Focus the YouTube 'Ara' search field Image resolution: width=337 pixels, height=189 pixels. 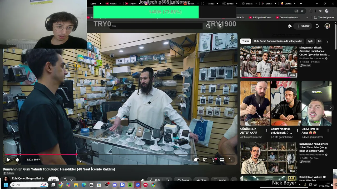(155, 26)
